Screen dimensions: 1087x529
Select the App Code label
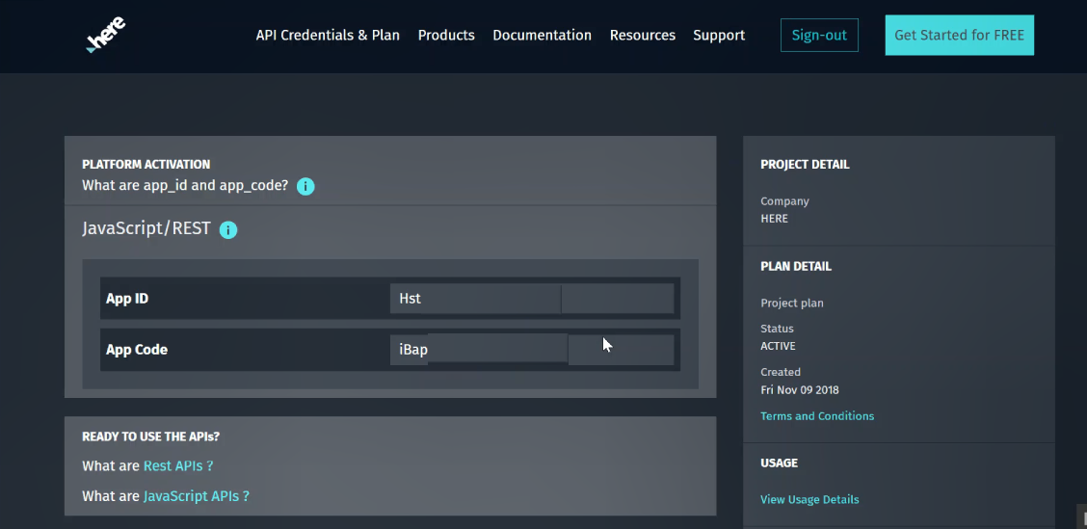[x=137, y=350]
